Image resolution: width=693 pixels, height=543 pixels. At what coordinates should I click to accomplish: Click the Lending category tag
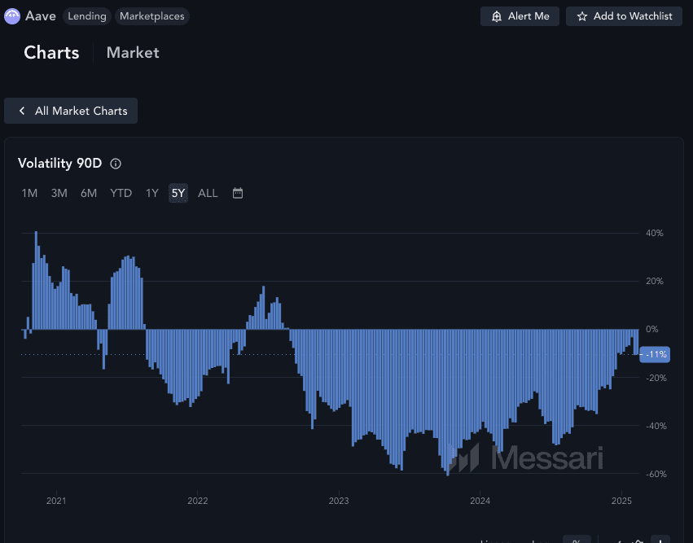pyautogui.click(x=86, y=16)
